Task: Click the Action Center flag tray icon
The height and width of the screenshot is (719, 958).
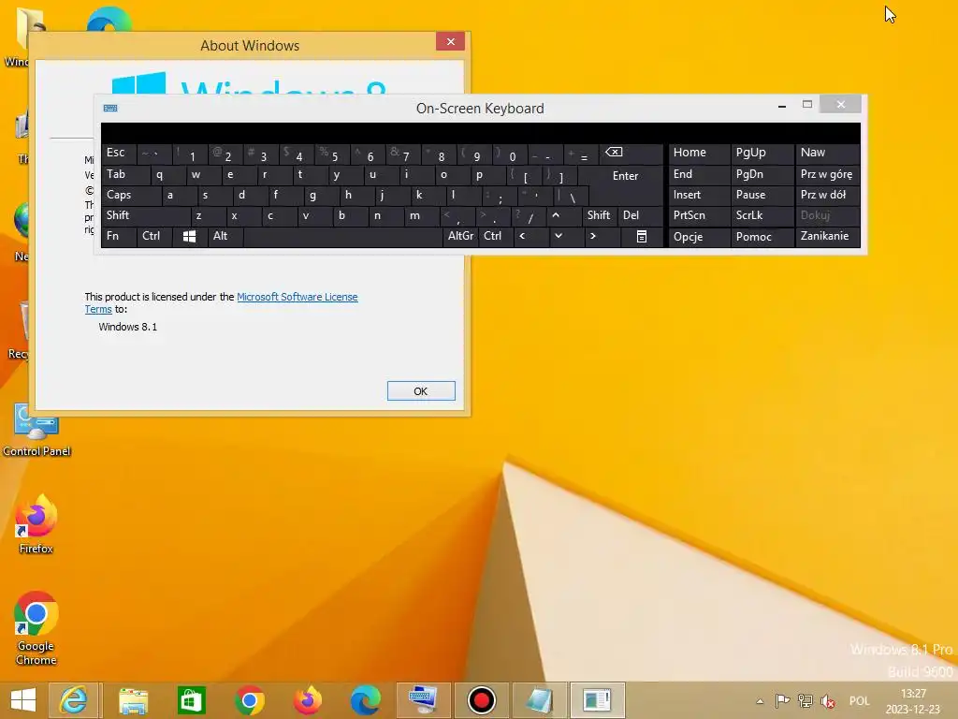Action: [x=782, y=700]
